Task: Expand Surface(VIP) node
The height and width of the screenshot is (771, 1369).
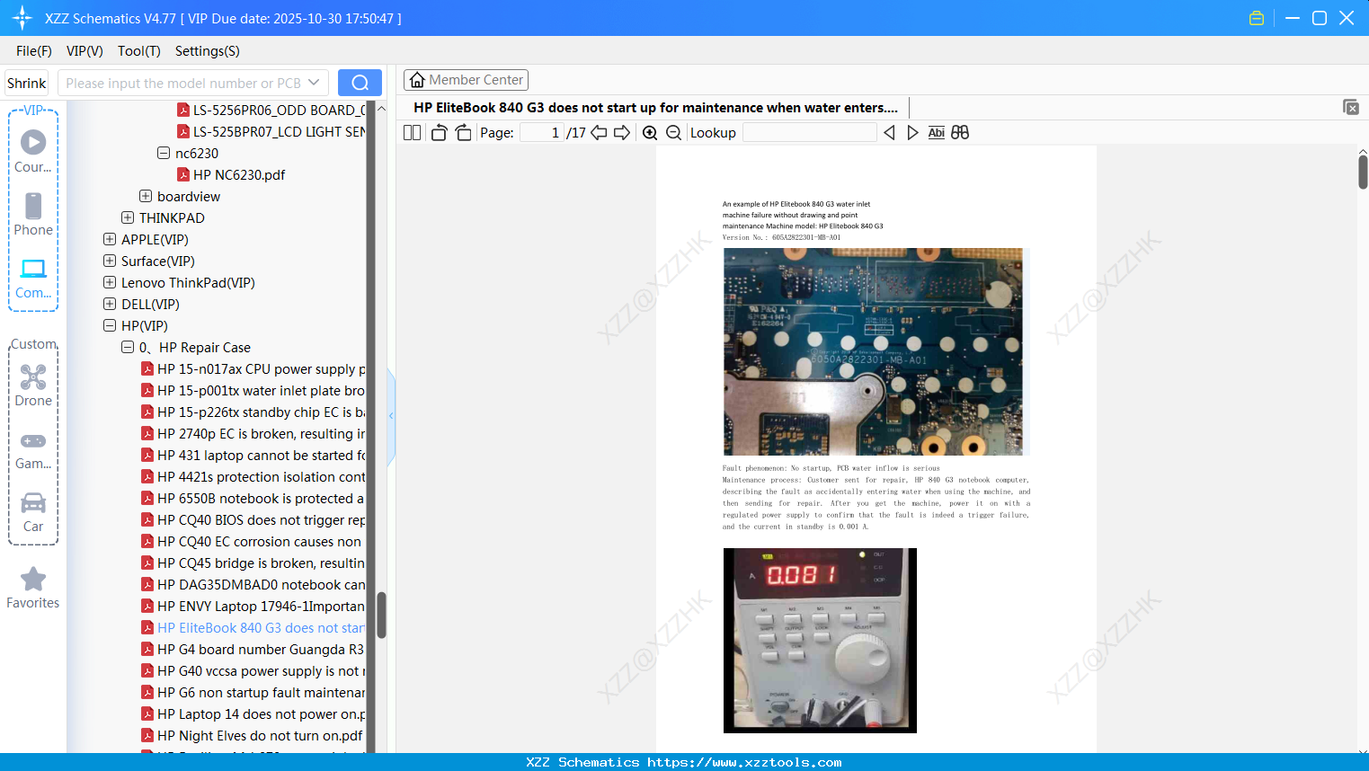Action: point(110,261)
